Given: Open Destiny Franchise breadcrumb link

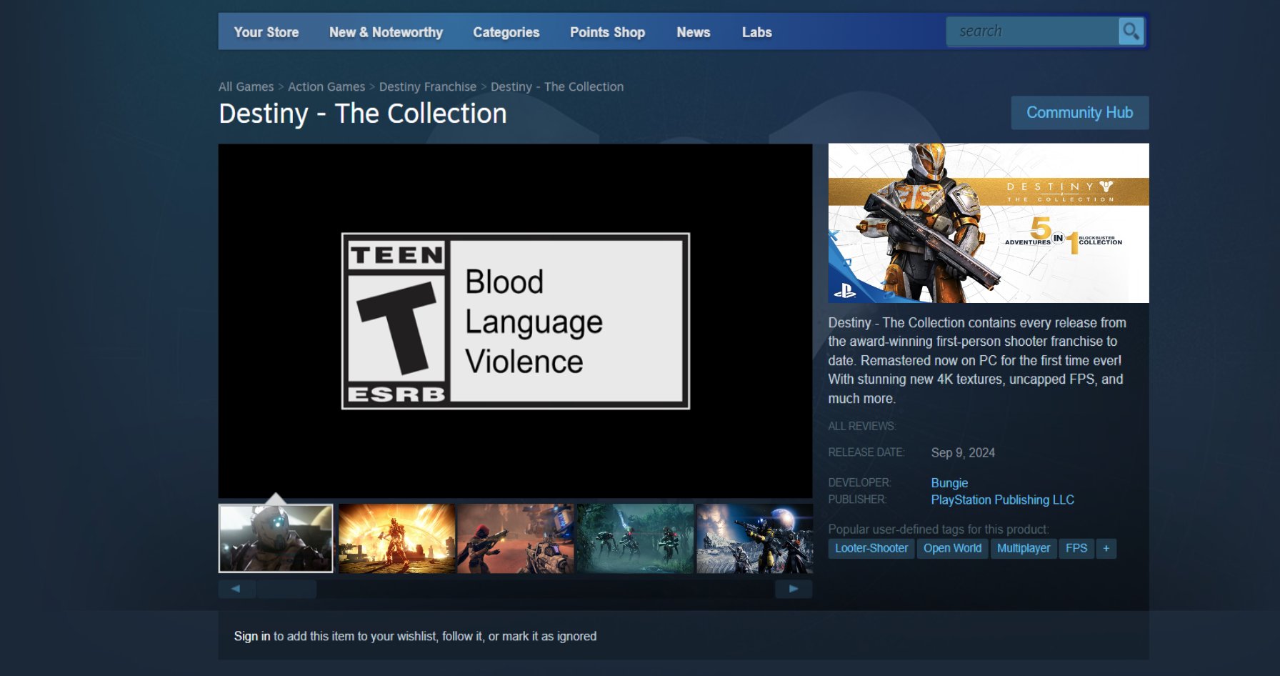Looking at the screenshot, I should tap(428, 86).
